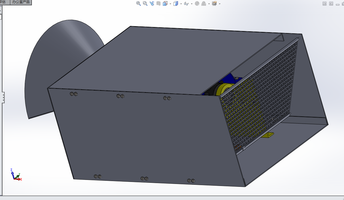344x200 pixels.
Task: Toggle the left panel collapse handle
Action: 3,98
